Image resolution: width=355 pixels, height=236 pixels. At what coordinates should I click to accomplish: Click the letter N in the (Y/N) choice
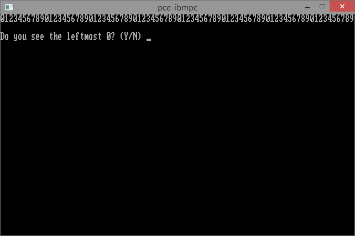click(135, 36)
